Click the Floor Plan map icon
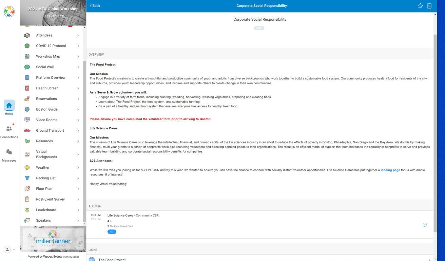Viewport: 445px width, 261px height. pyautogui.click(x=27, y=189)
